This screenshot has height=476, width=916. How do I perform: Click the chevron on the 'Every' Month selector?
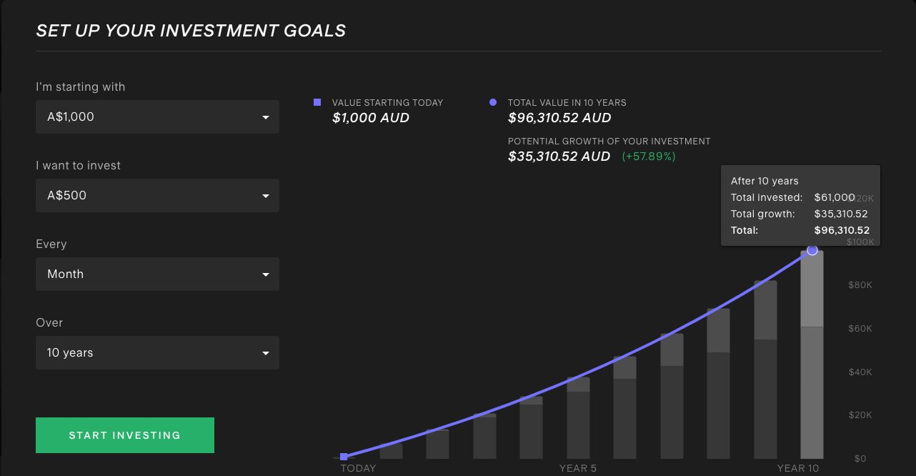coord(265,274)
